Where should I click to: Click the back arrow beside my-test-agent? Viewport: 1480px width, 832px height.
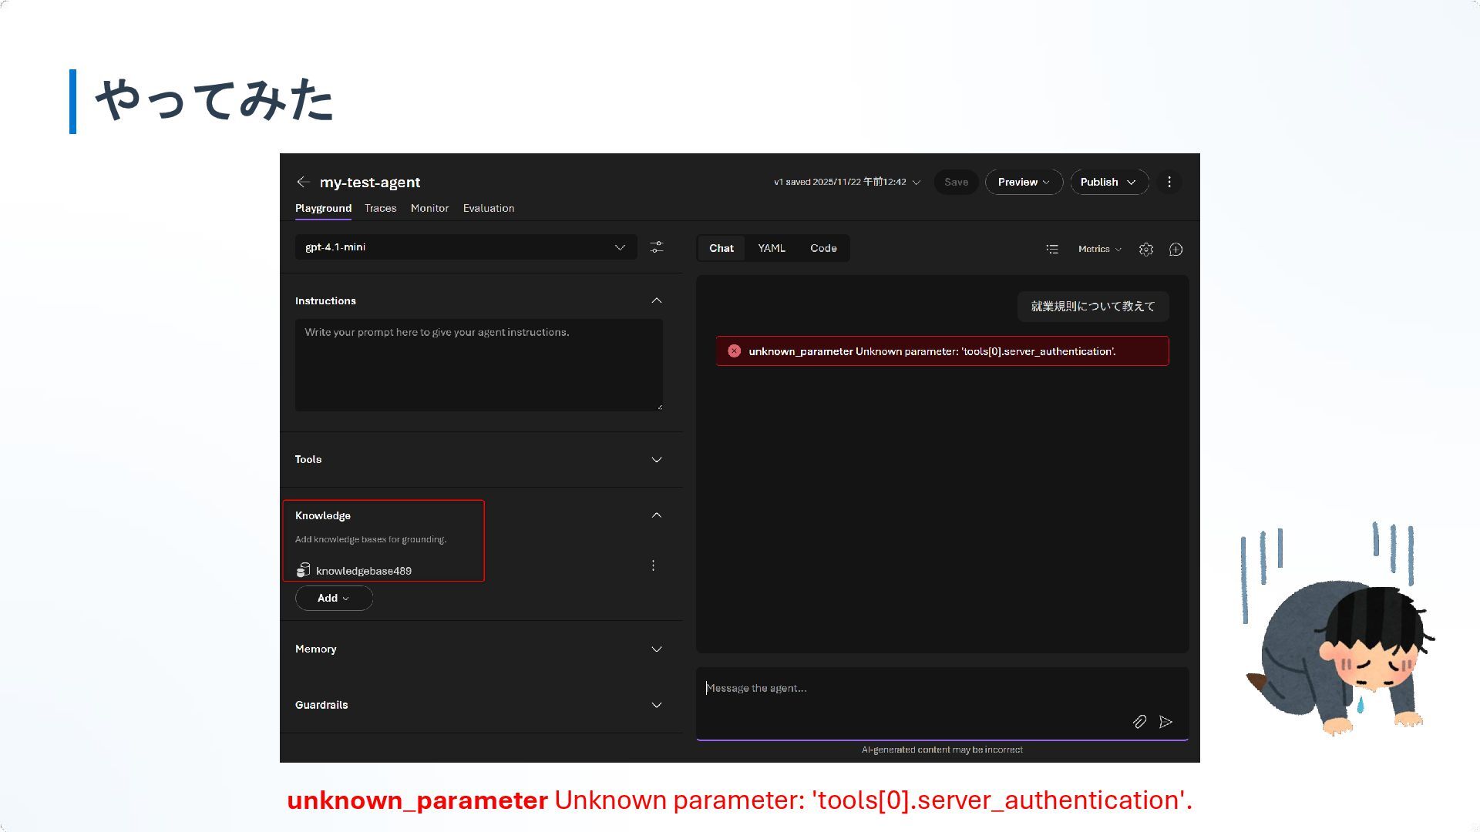pyautogui.click(x=303, y=182)
